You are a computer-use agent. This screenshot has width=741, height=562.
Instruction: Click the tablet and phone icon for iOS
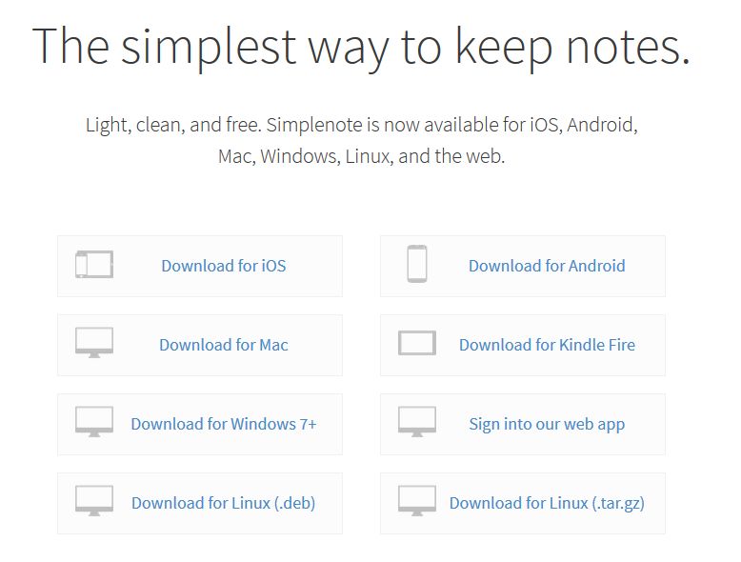point(94,265)
